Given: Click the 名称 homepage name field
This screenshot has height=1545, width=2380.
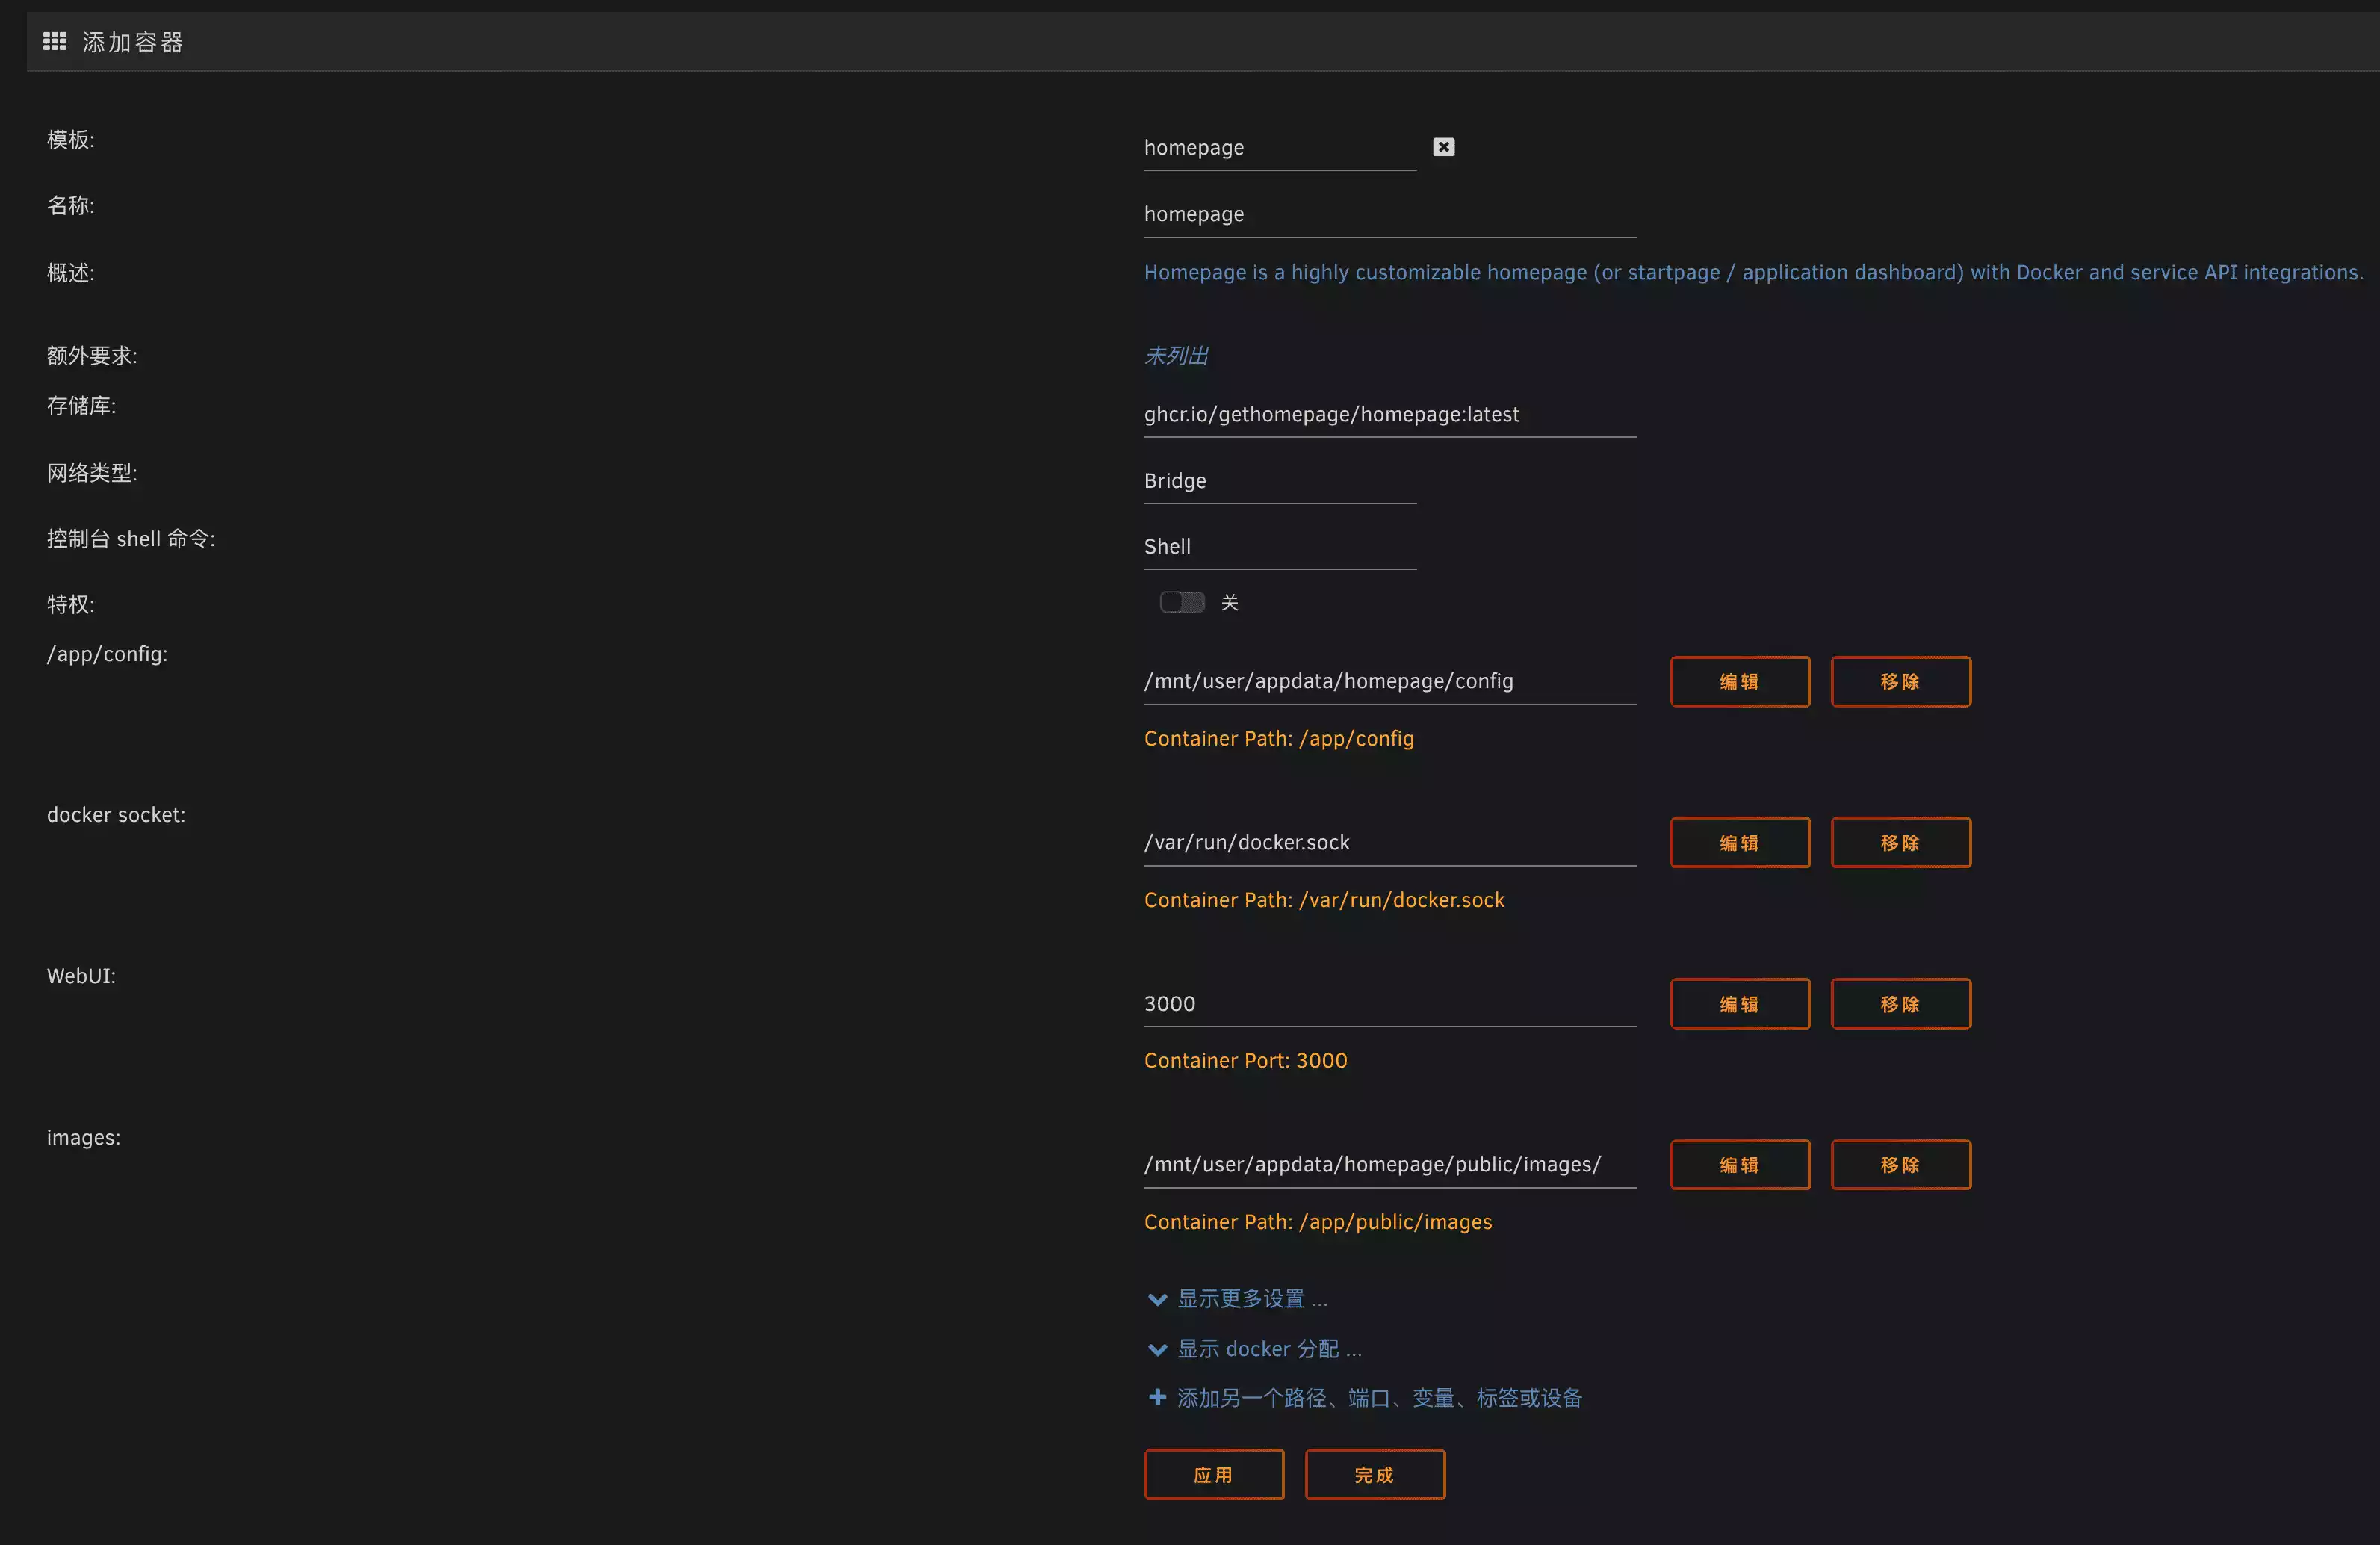Looking at the screenshot, I should point(1389,215).
